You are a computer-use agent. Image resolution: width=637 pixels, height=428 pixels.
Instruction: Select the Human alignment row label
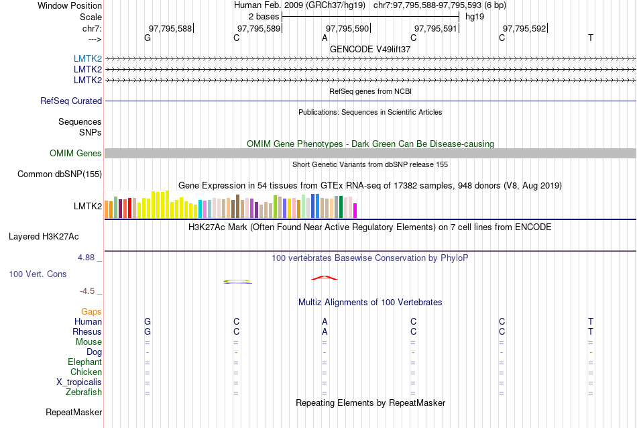click(x=88, y=321)
